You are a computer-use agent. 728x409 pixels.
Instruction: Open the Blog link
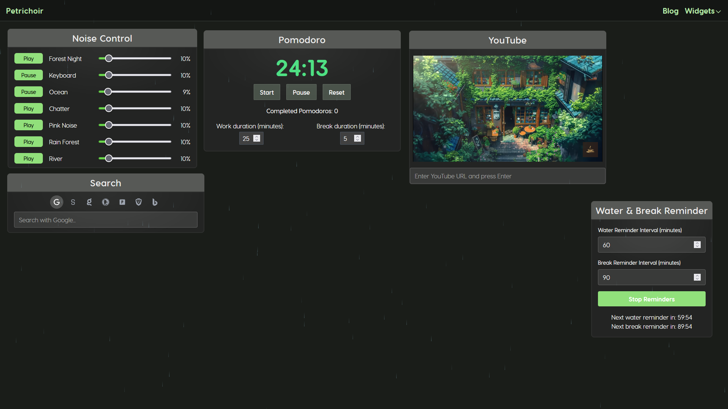pyautogui.click(x=670, y=11)
